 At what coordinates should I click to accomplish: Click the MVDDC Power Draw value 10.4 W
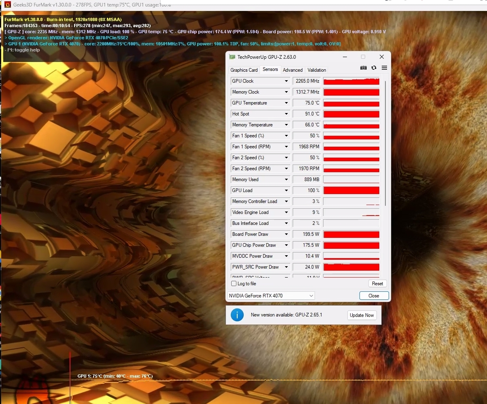(x=307, y=256)
